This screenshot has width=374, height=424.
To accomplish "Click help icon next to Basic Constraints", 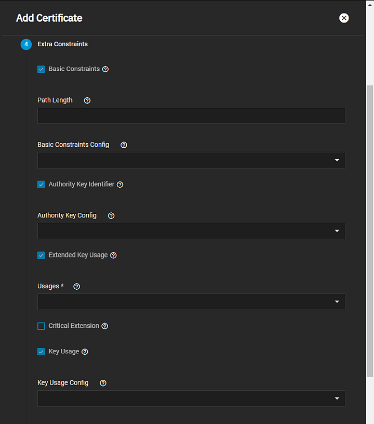I will pyautogui.click(x=105, y=69).
